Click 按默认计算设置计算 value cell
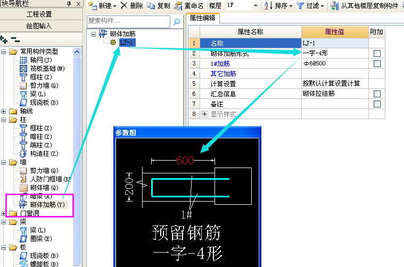This screenshot has height=267, width=404. [x=335, y=84]
